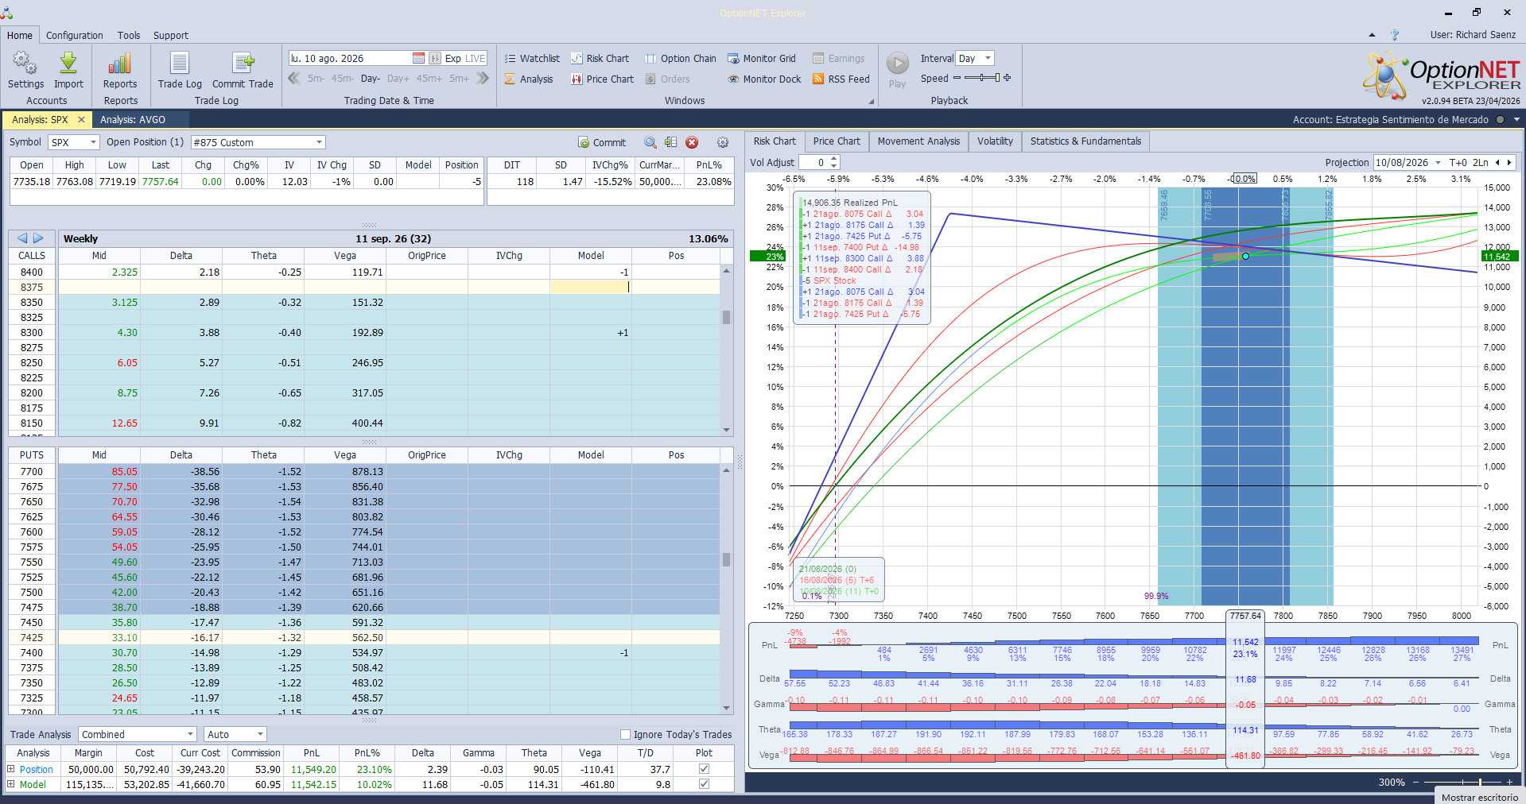1526x804 pixels.
Task: Switch to the Price Chart panel tab
Action: click(x=837, y=141)
